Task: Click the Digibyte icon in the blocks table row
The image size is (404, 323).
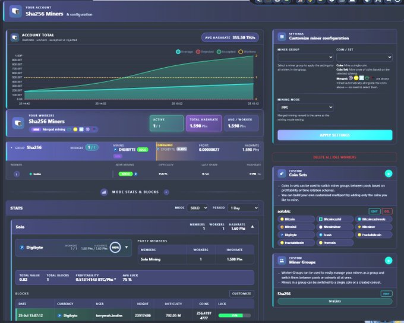Action: click(x=59, y=315)
